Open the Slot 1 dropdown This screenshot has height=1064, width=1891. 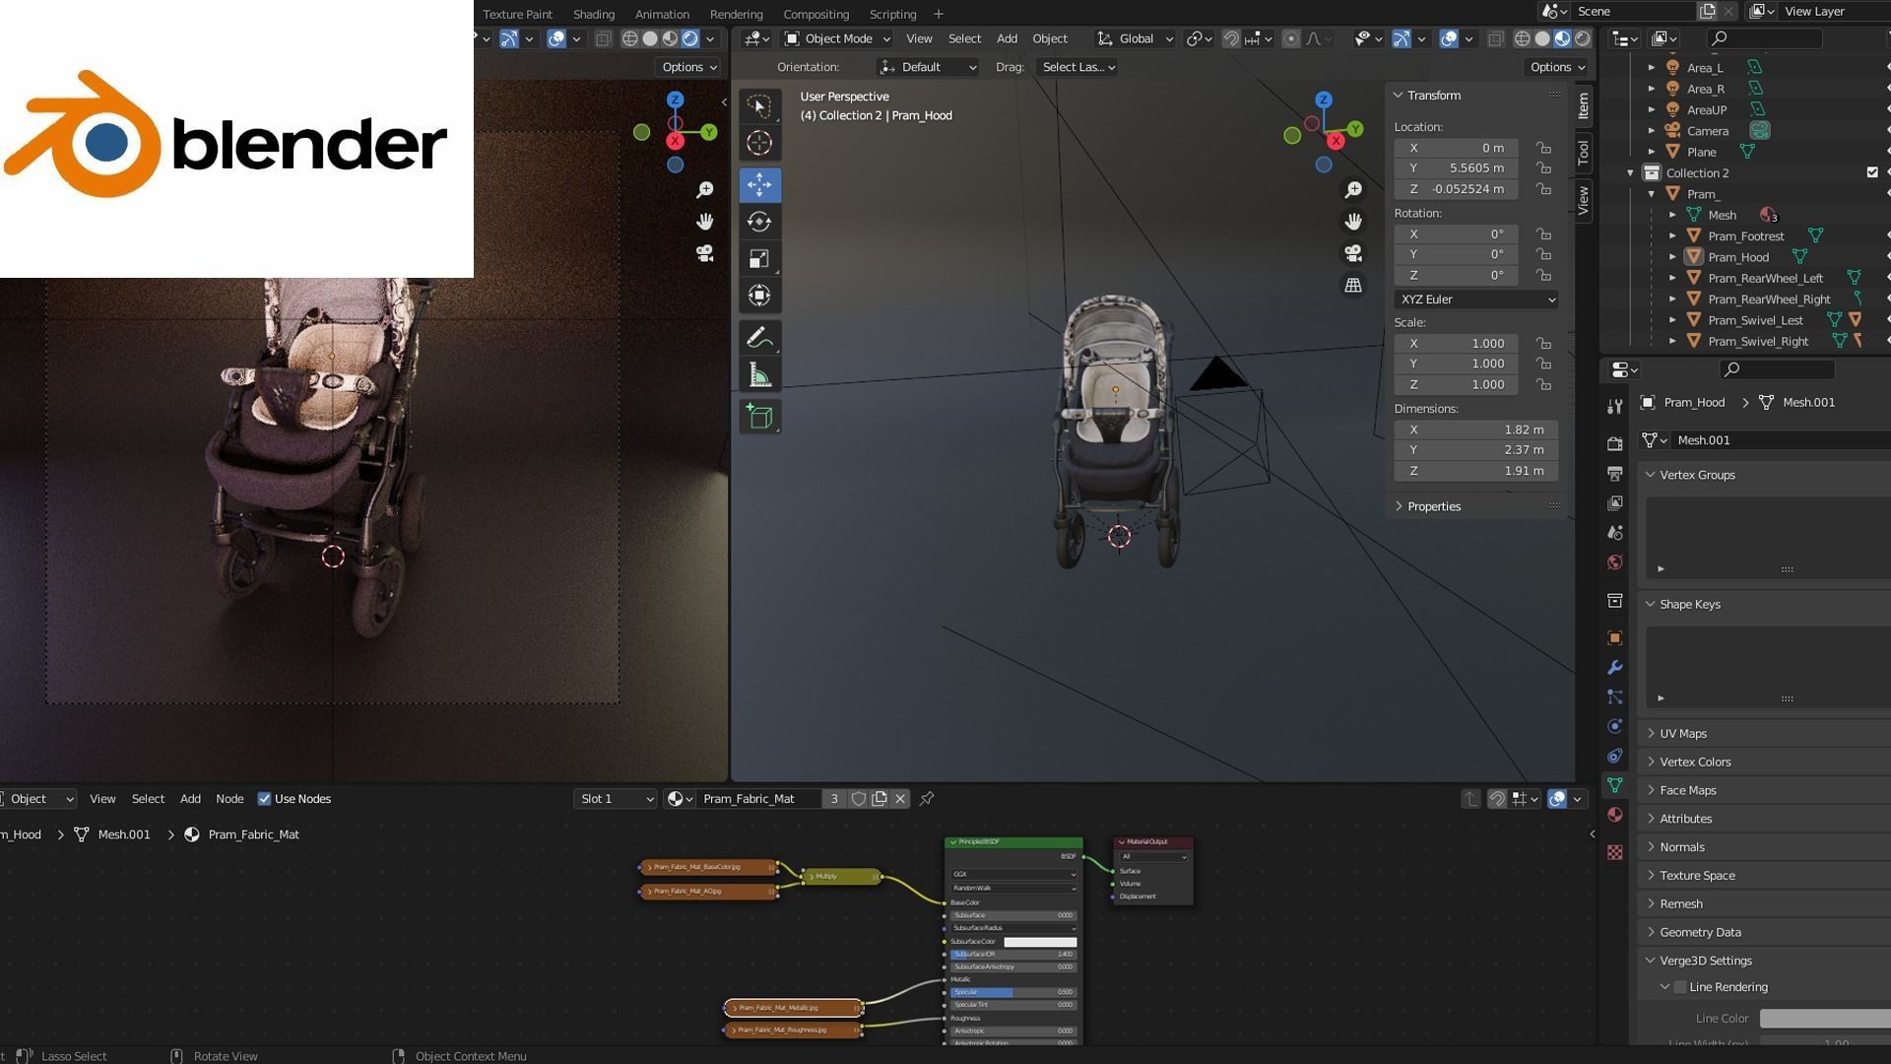(616, 799)
